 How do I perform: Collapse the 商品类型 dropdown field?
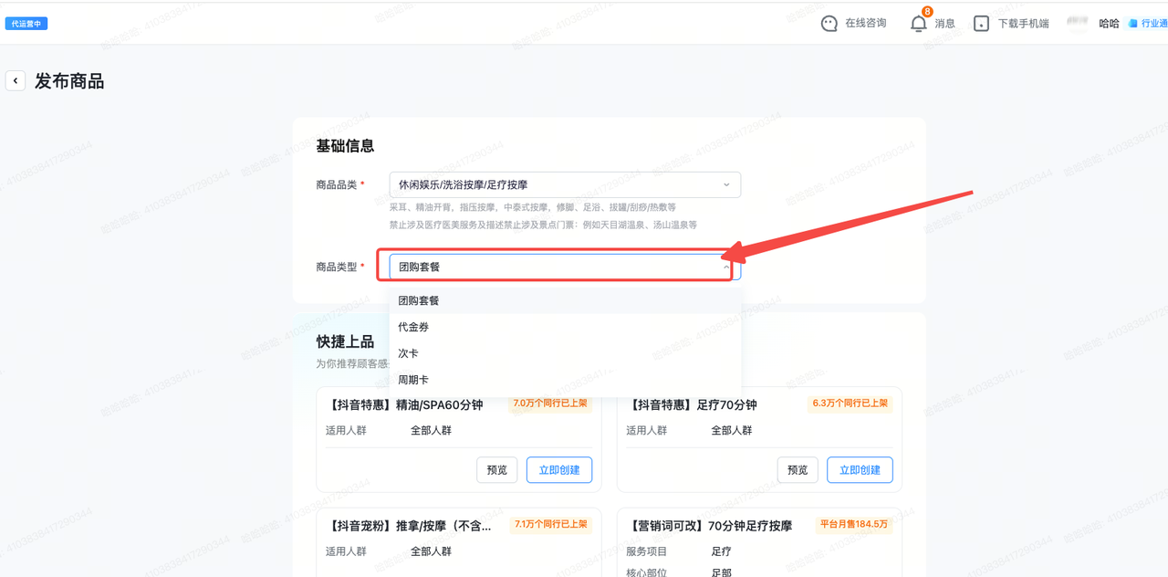pos(565,267)
